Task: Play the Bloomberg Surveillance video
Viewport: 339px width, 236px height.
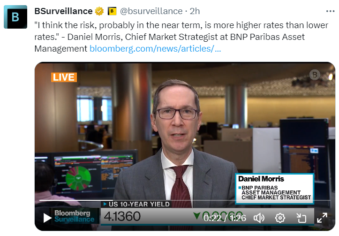Action: coord(47,218)
